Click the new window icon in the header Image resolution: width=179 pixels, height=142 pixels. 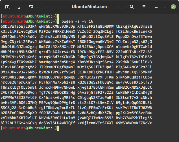click(x=19, y=7)
